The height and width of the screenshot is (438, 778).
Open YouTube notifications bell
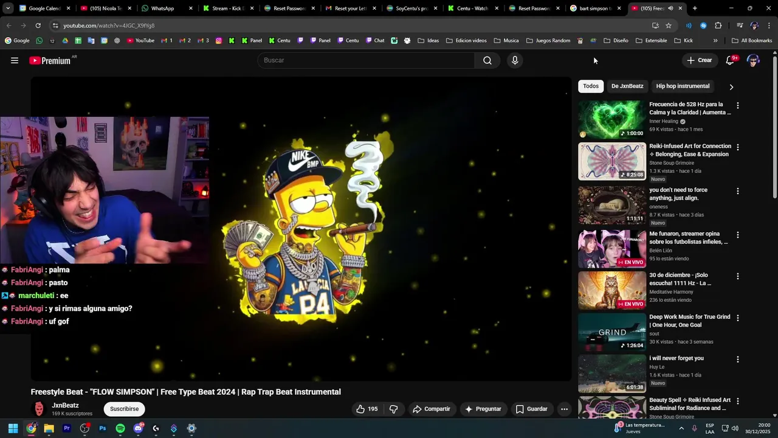coord(731,60)
